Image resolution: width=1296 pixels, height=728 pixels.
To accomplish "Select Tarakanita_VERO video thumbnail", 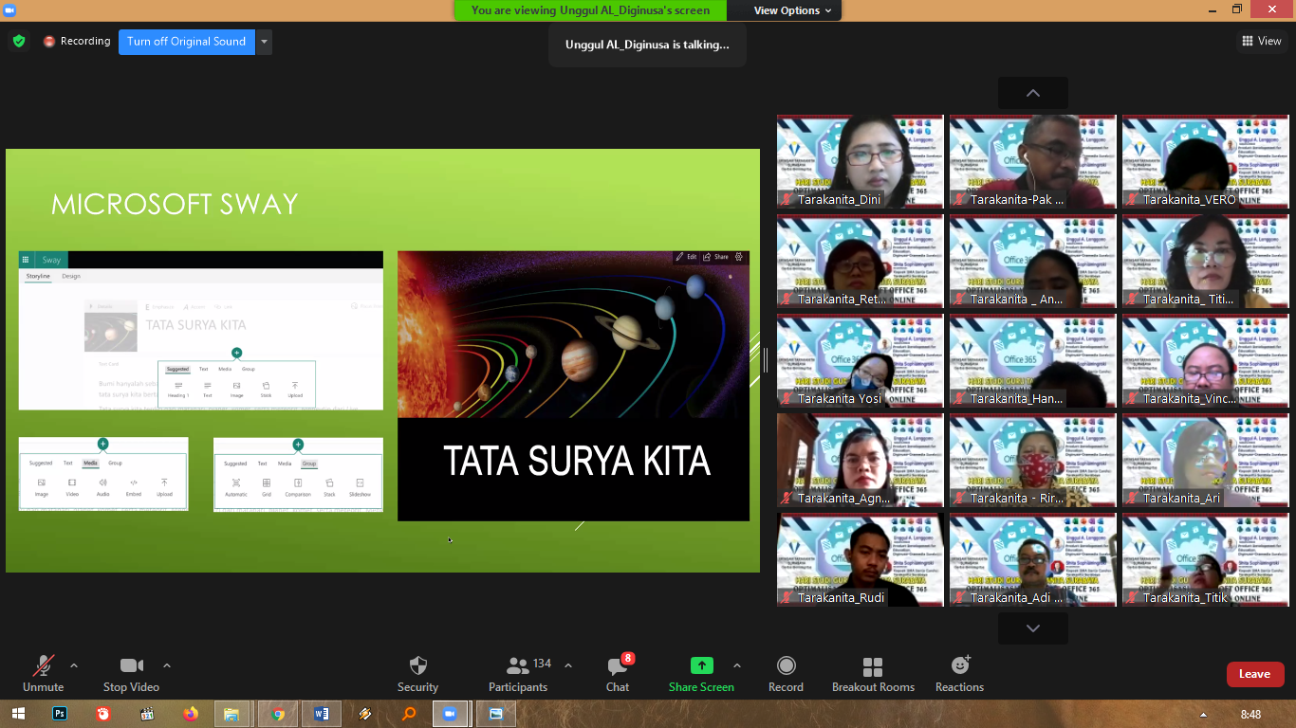I will (x=1206, y=161).
